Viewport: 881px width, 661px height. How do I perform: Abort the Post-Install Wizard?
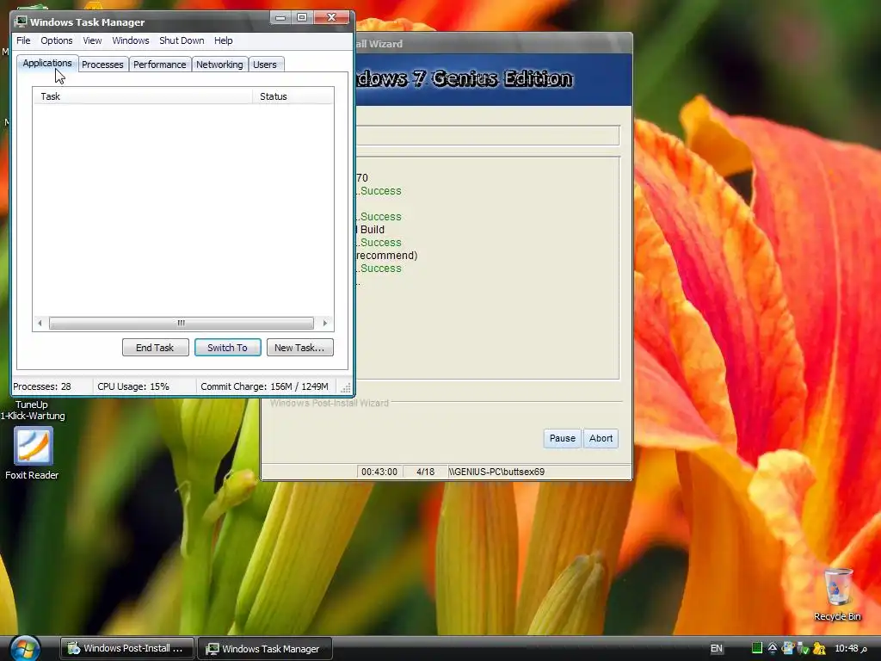coord(601,438)
